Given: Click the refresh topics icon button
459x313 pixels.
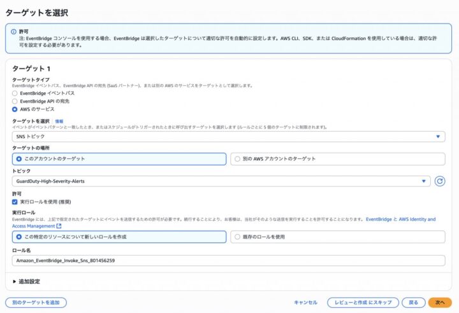Looking at the screenshot, I should point(439,181).
